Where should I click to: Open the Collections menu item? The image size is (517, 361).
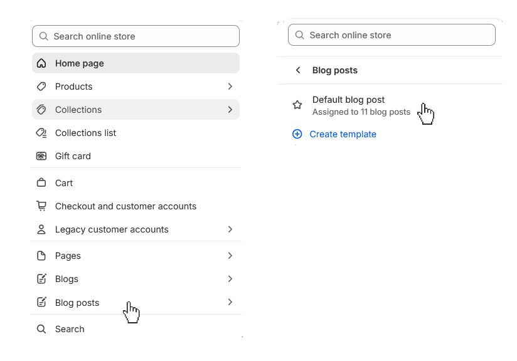136,109
